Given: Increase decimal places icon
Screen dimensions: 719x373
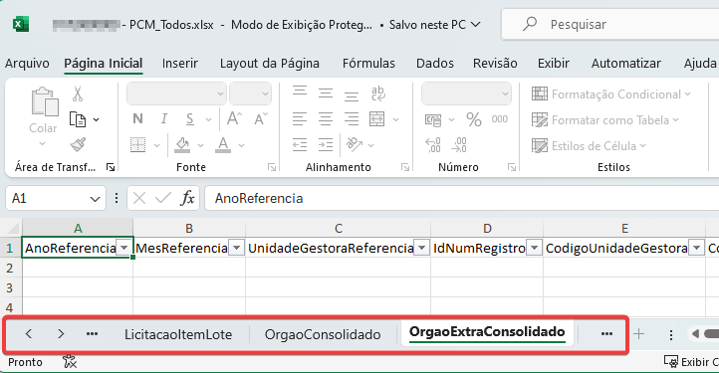Looking at the screenshot, I should pos(433,145).
